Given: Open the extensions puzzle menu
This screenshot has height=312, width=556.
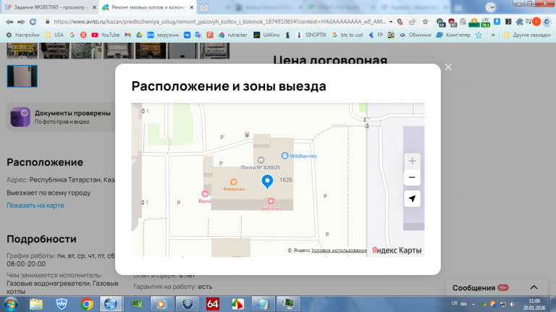Looking at the screenshot, I should [520, 22].
